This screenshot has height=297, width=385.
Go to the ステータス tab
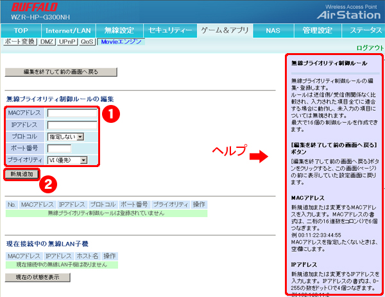364,31
